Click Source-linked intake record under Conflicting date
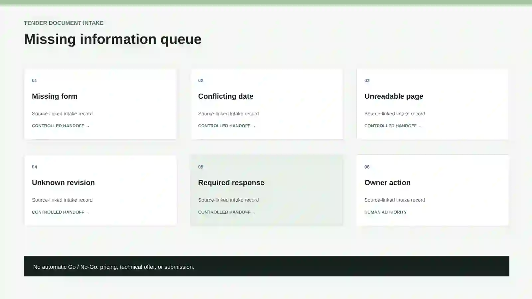Viewport: 532px width, 299px height. tap(228, 114)
